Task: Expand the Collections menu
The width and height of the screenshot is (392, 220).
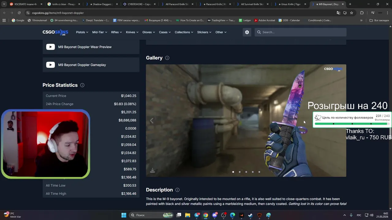Action: (x=184, y=32)
